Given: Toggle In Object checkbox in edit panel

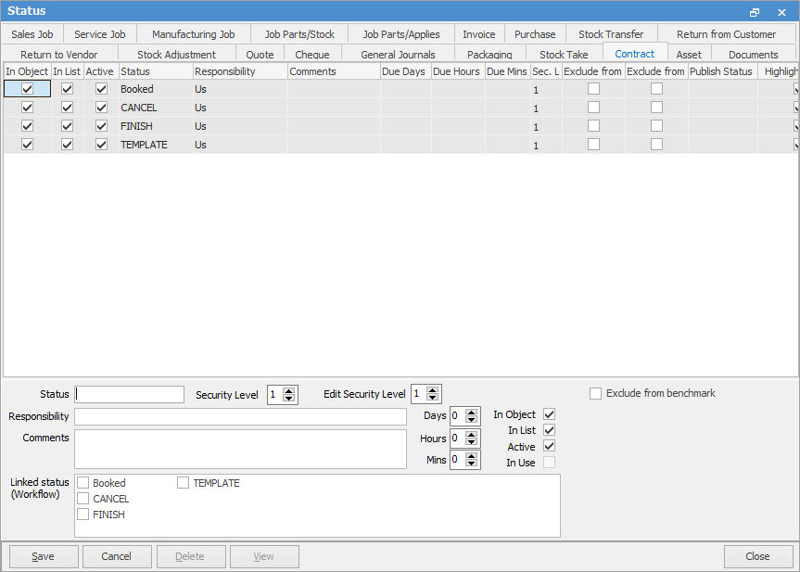Looking at the screenshot, I should [549, 414].
